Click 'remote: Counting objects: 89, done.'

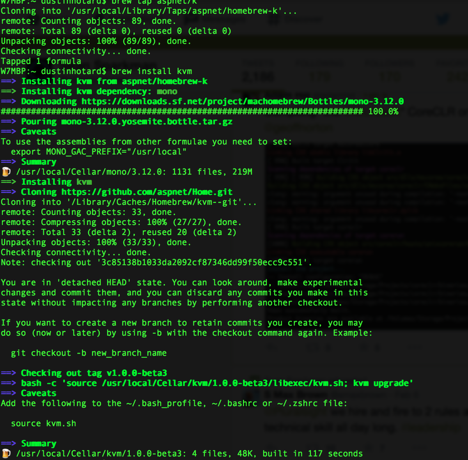coord(89,21)
